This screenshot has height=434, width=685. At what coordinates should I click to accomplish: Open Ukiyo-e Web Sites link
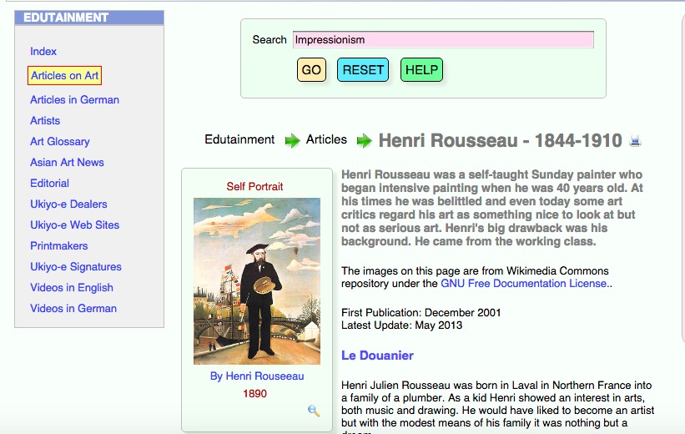(75, 225)
